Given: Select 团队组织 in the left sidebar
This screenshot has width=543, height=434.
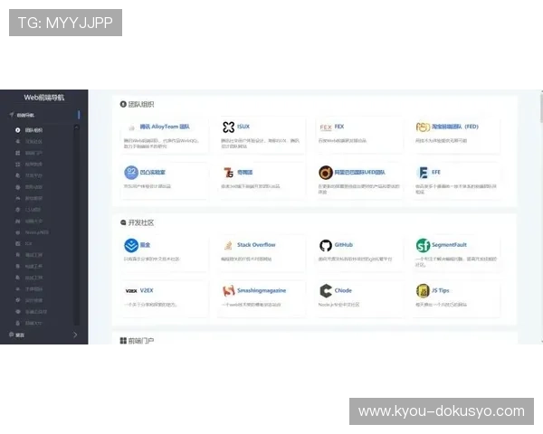Looking at the screenshot, I should click(33, 130).
